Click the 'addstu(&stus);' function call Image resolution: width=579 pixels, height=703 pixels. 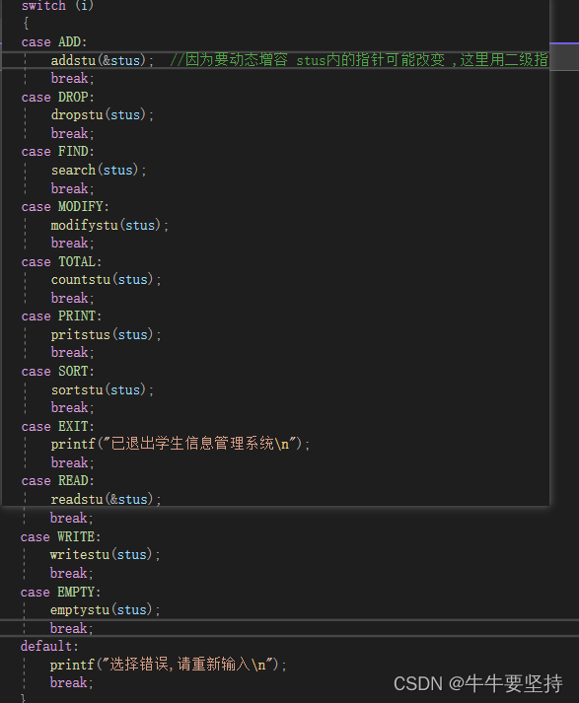tap(103, 60)
